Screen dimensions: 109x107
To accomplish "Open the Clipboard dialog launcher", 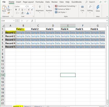I will [12, 16].
